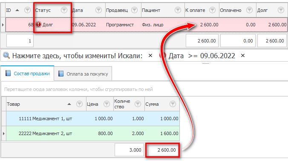This screenshot has height=161, width=288.
Task: Click the record count footer showing 1
Action: tap(20, 41)
